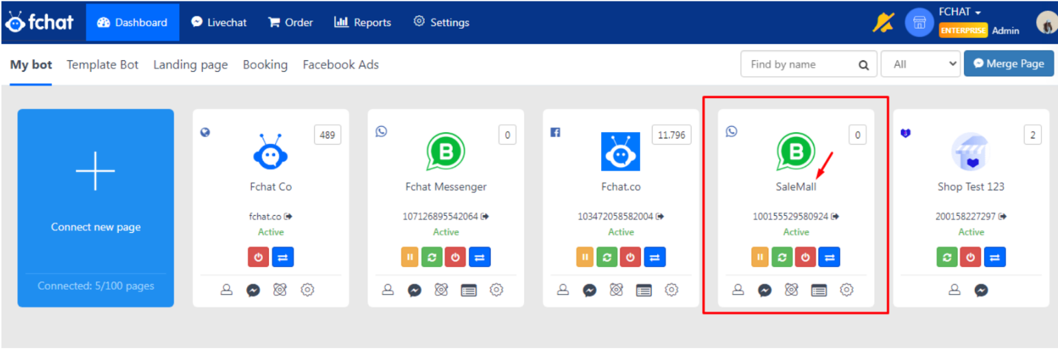Click the blue transfer button on SaleMall card
The height and width of the screenshot is (361, 1058).
tap(830, 257)
